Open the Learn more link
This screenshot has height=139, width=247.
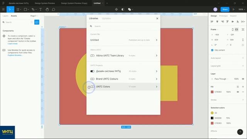tap(13, 44)
